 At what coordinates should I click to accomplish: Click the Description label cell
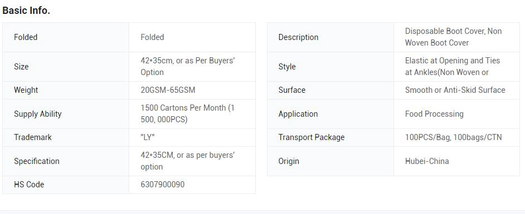tap(330, 37)
